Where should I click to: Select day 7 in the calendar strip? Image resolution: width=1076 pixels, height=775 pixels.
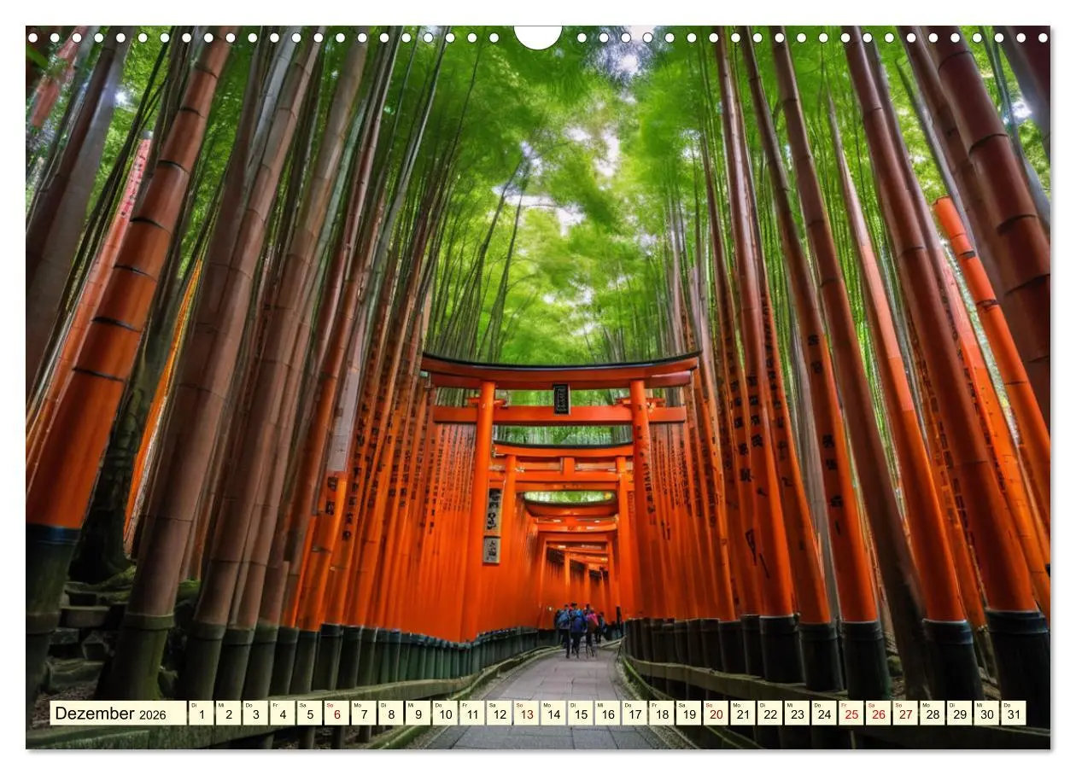(364, 713)
